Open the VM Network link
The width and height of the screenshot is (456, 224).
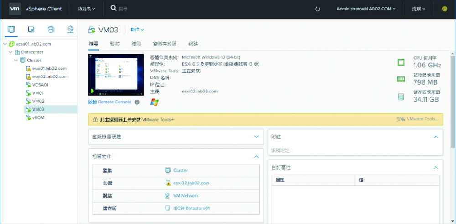186,195
